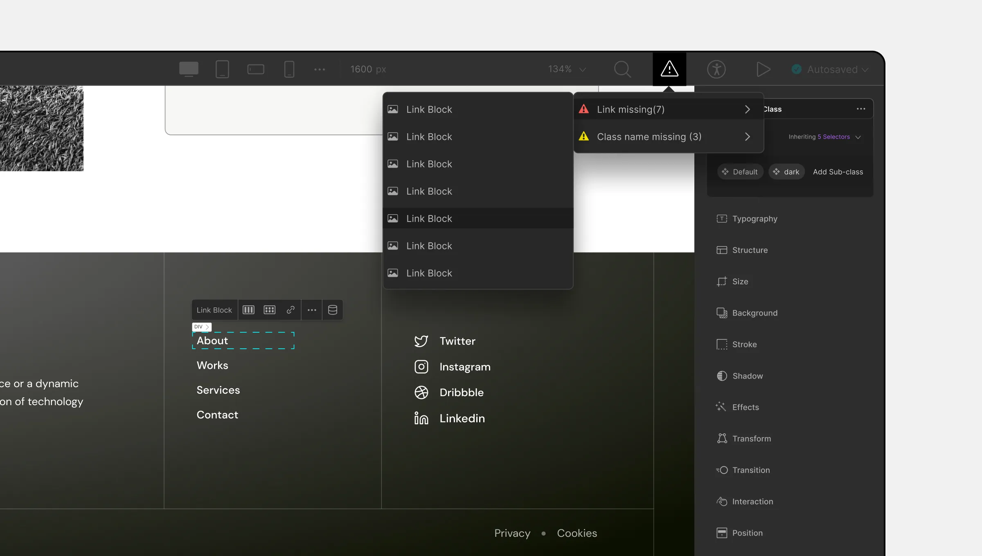Click the more options ellipsis on Link Block
This screenshot has height=556, width=982.
point(312,309)
